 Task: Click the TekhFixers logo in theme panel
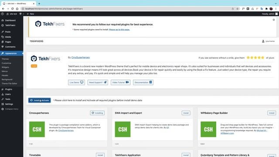coord(45,58)
